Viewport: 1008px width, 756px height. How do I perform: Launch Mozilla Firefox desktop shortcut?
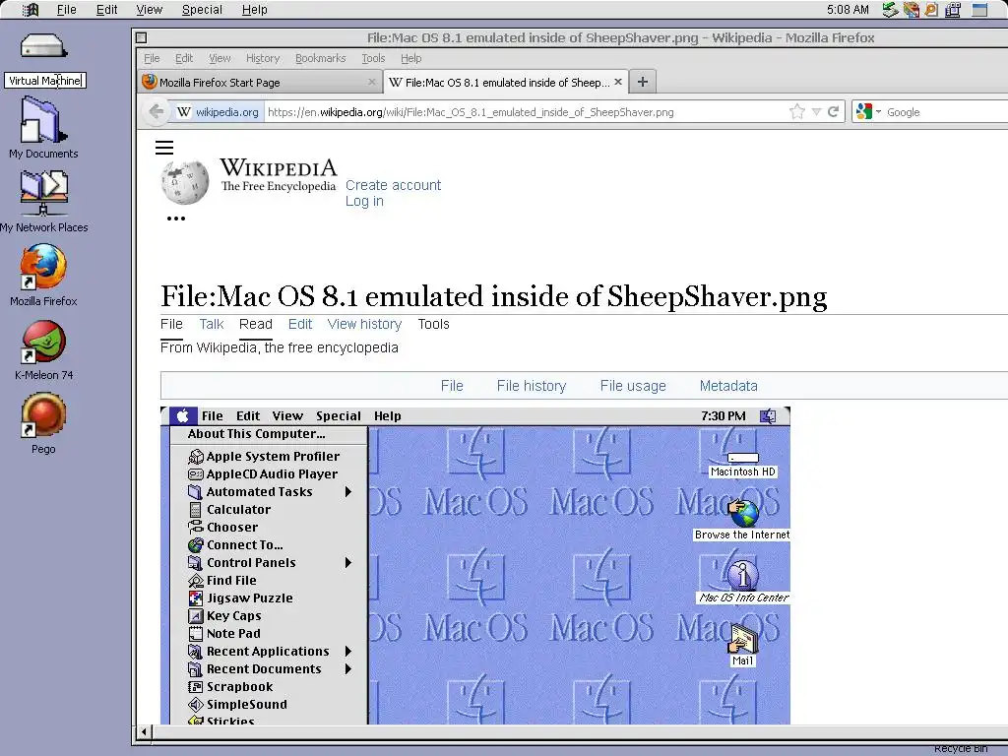coord(43,267)
